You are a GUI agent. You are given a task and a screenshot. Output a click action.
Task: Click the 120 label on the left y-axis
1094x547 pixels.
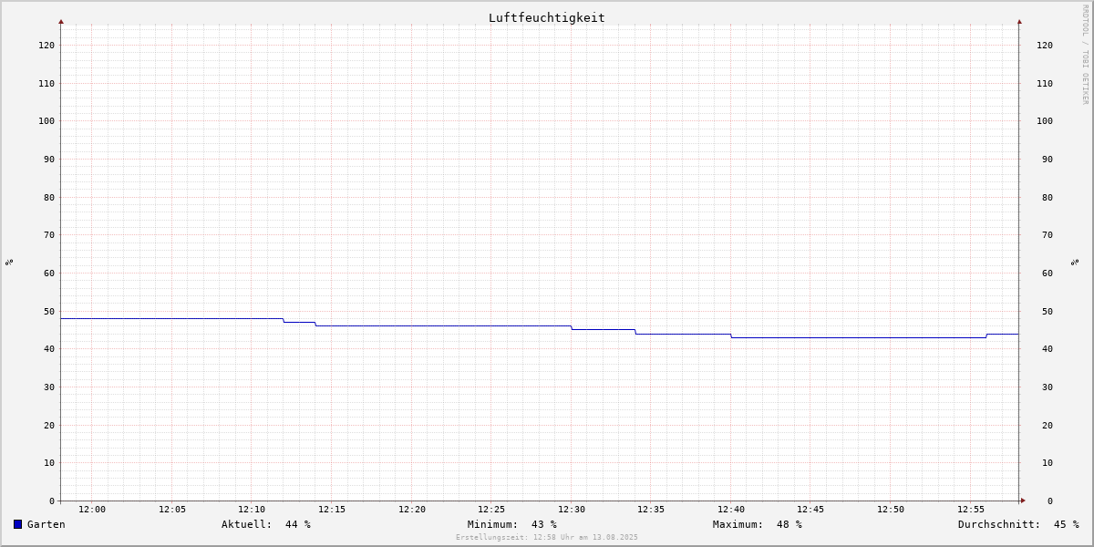point(47,45)
